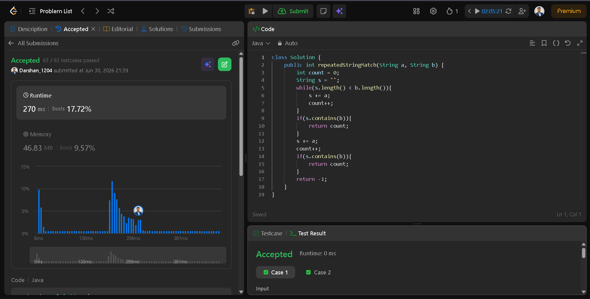Open the layout grid icon

pos(416,11)
